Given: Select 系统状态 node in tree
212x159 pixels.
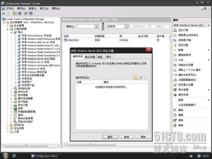Looking at the screenshot, I should pyautogui.click(x=19, y=125).
